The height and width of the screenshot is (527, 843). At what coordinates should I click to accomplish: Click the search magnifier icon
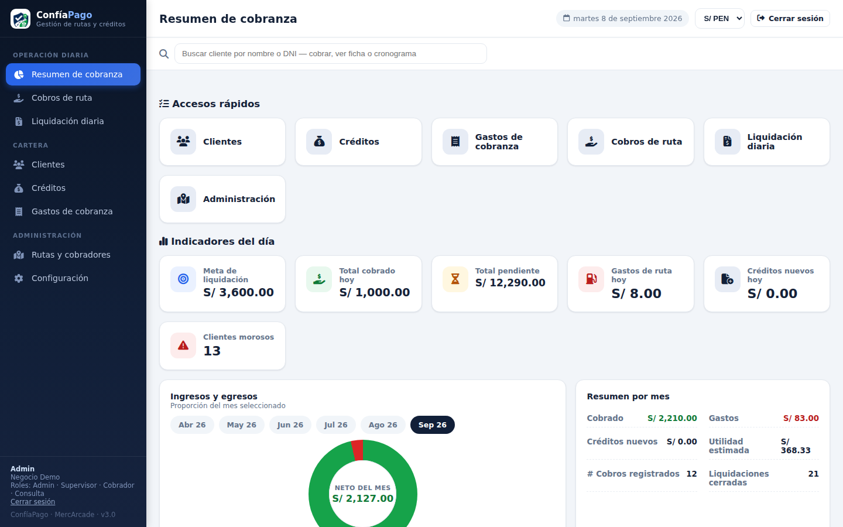pyautogui.click(x=164, y=54)
